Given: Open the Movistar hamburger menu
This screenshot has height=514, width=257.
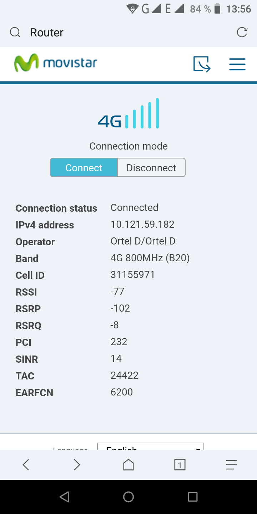Looking at the screenshot, I should pos(237,64).
